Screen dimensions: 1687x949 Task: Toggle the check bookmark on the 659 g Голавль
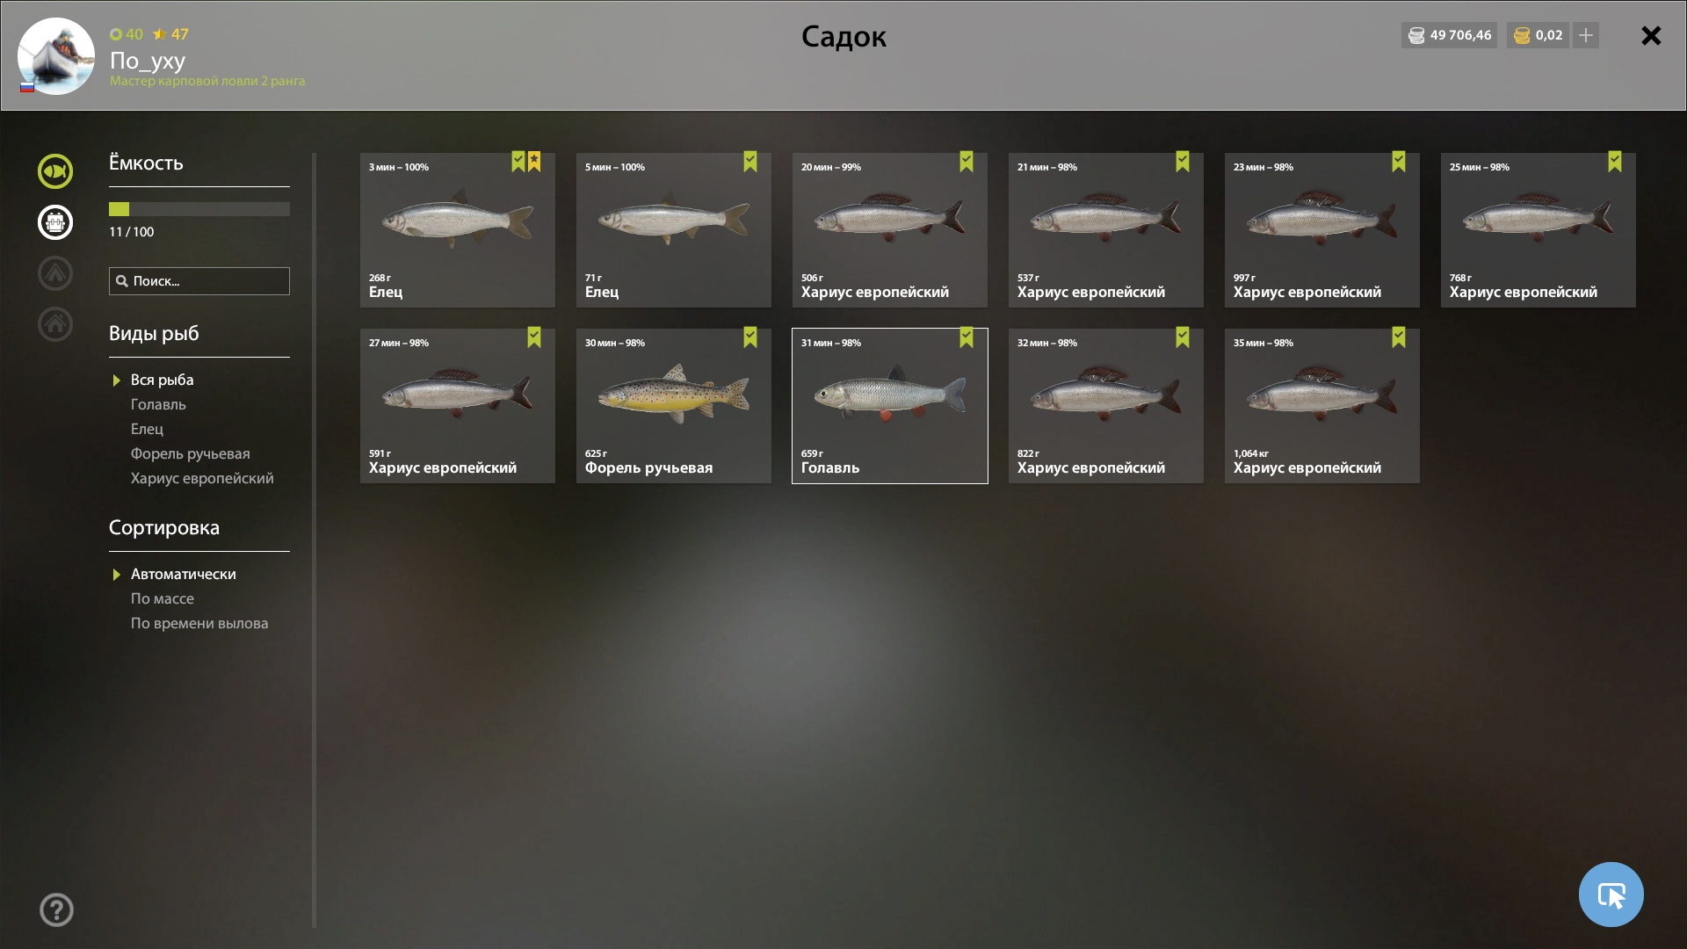pos(967,337)
